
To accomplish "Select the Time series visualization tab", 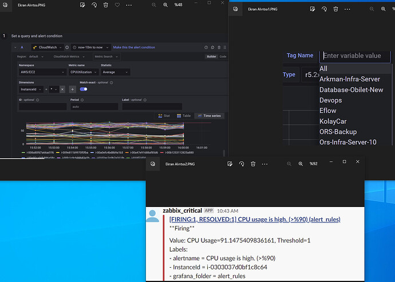I will pyautogui.click(x=210, y=116).
